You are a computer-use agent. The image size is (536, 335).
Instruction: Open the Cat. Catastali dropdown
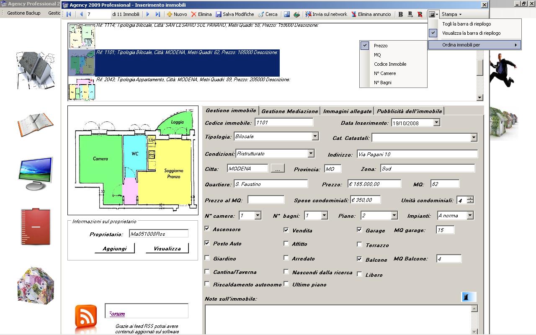pos(474,137)
